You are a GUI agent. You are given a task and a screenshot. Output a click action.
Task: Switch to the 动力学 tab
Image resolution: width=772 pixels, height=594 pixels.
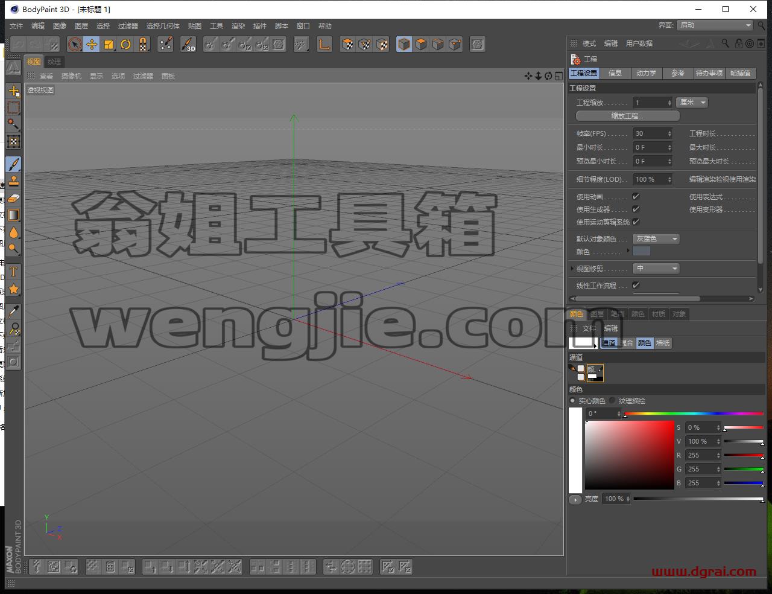646,73
